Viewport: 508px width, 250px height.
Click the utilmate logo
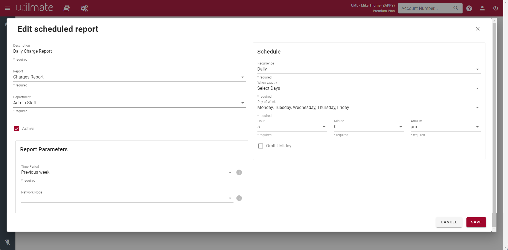34,7
